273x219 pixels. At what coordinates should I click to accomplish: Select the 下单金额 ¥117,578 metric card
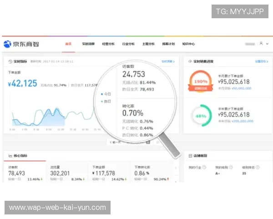point(109,173)
